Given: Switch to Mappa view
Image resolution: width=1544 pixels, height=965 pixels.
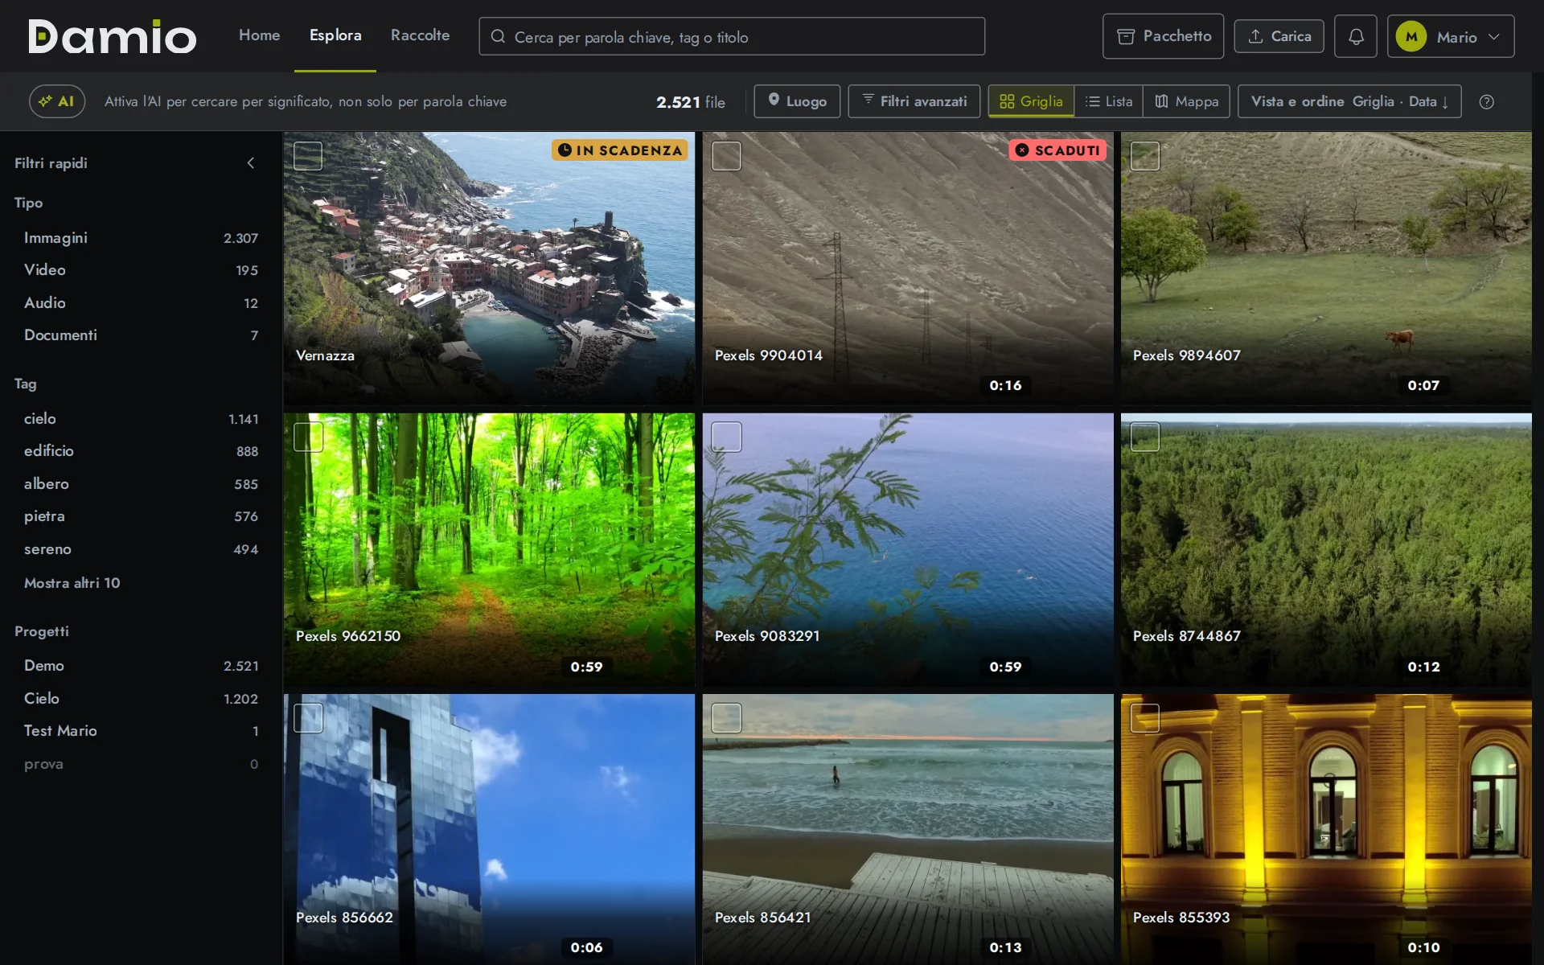Looking at the screenshot, I should click(1186, 102).
